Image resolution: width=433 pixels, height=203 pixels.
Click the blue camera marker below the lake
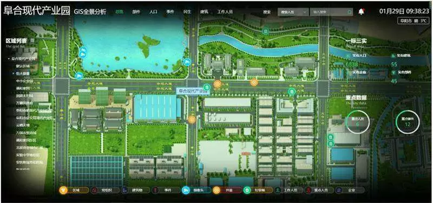[x=79, y=76]
